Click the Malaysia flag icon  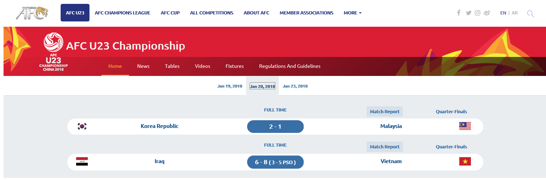(x=465, y=126)
